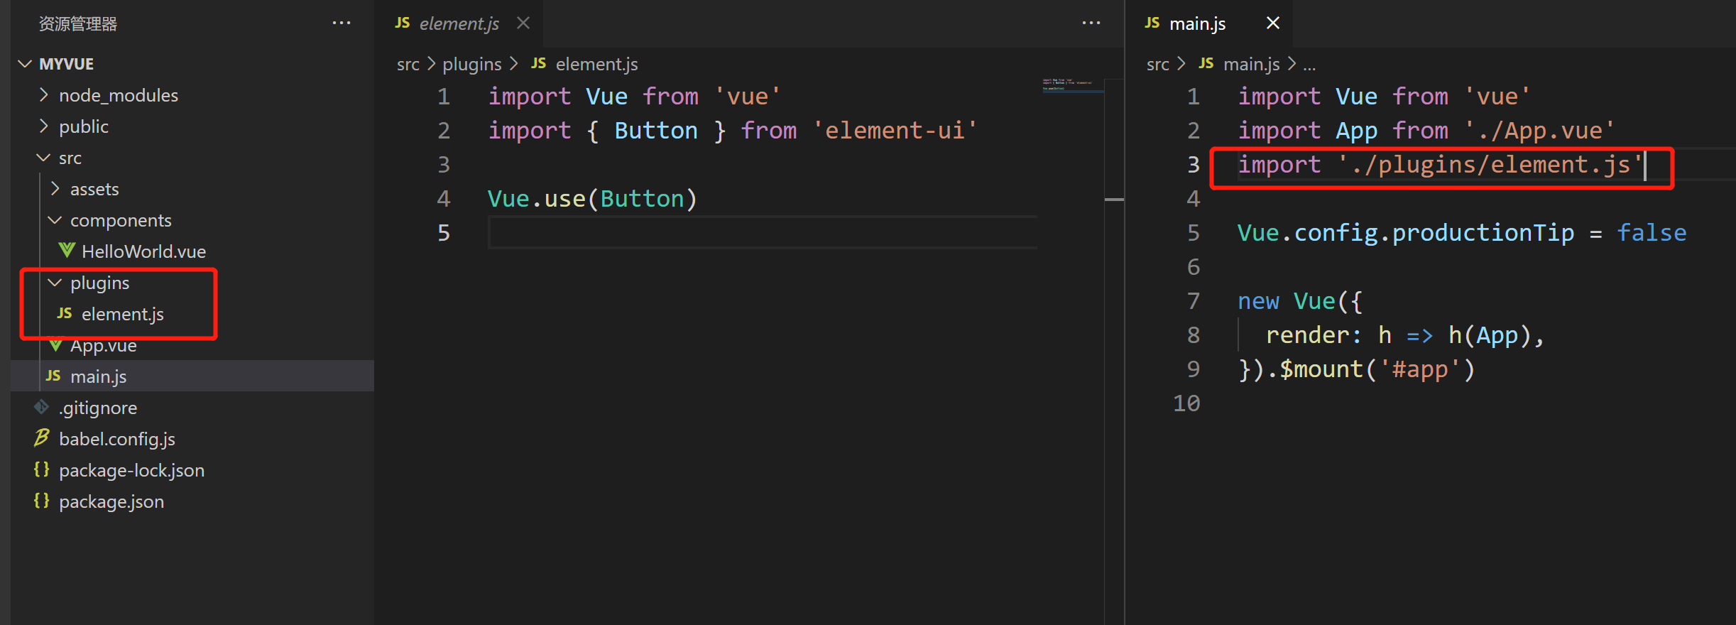Image resolution: width=1736 pixels, height=625 pixels.
Task: Click the braces icon of package.json
Action: 42,501
